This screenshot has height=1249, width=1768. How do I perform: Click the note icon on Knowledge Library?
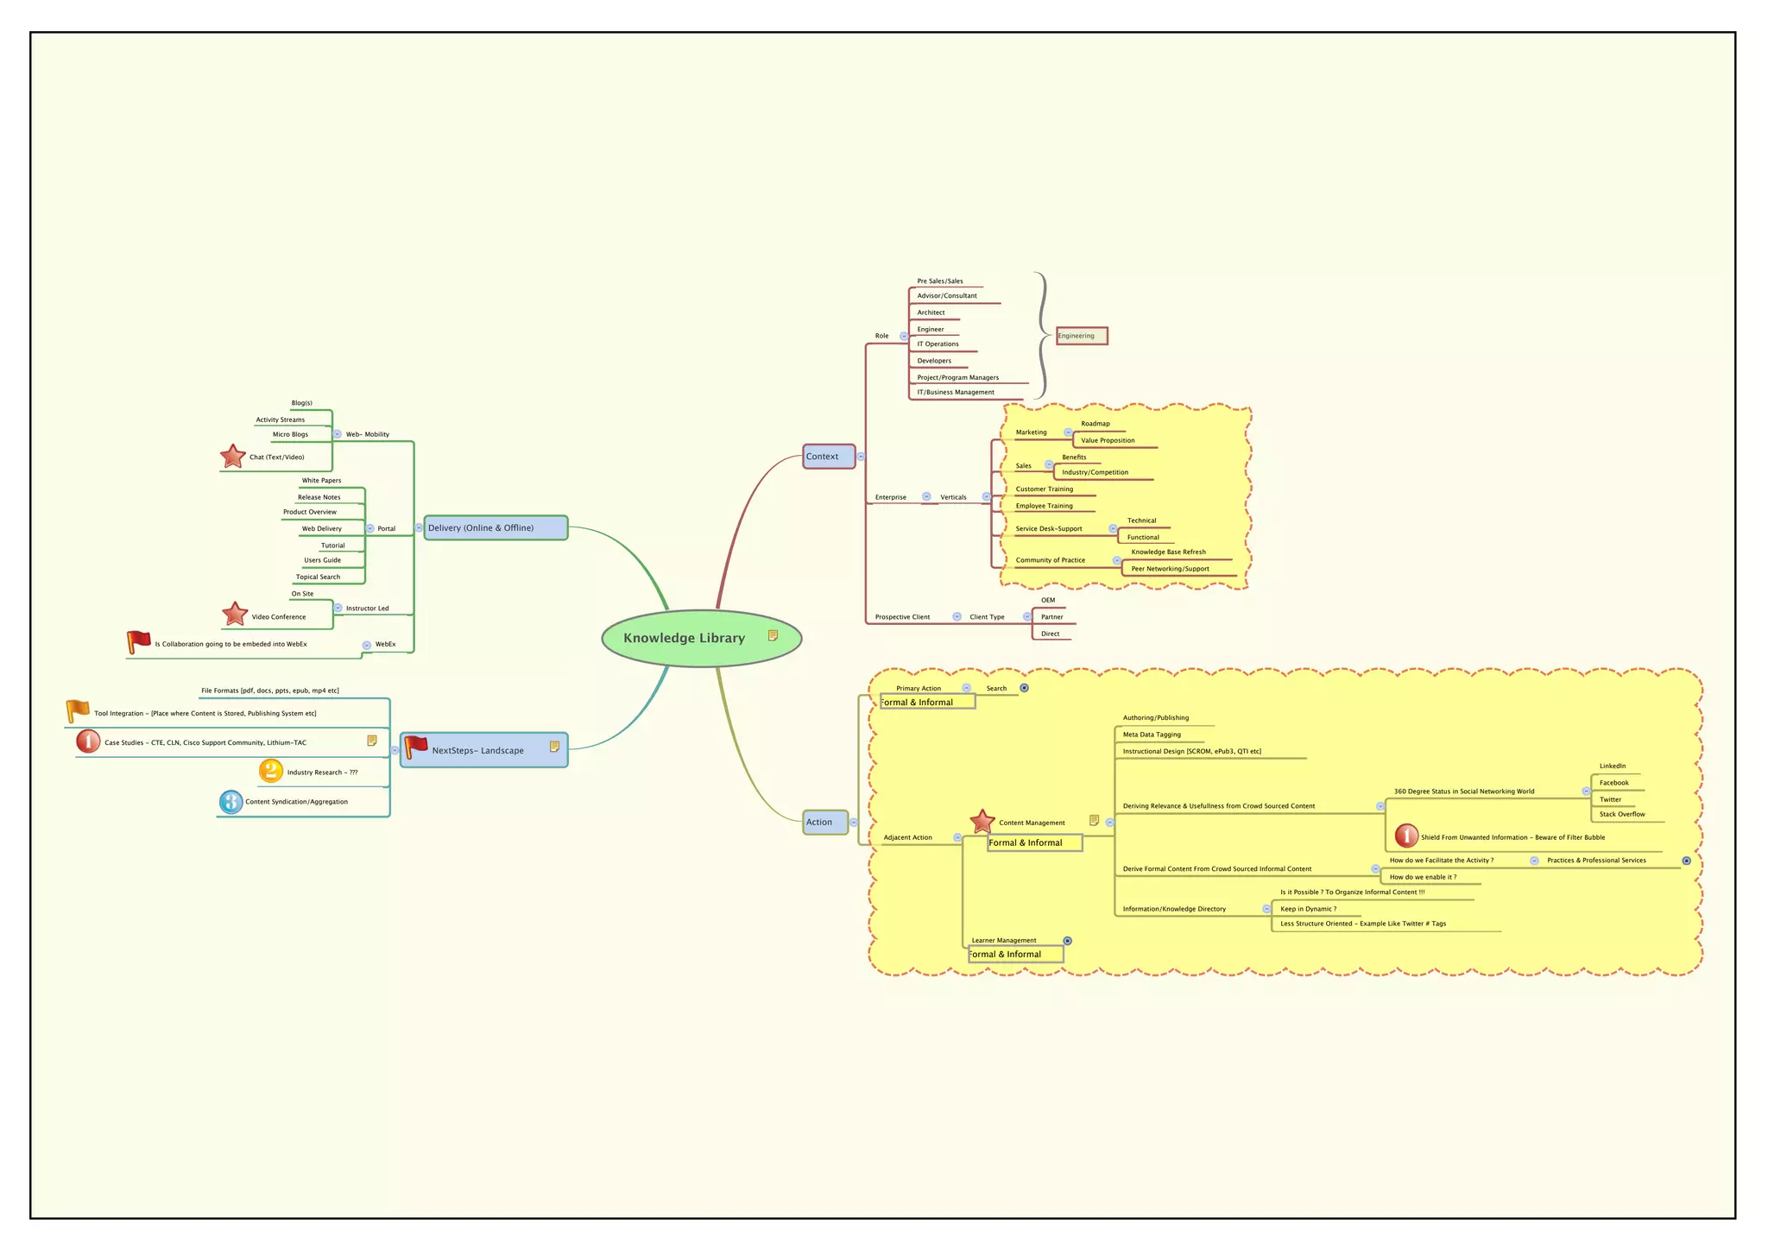pos(773,635)
